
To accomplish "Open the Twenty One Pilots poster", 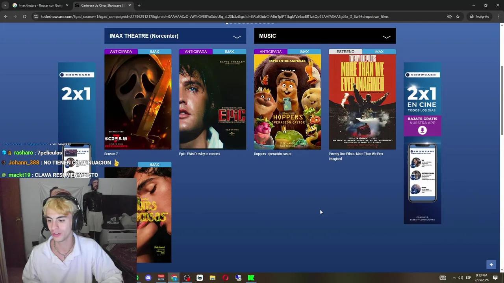I will pos(362,102).
